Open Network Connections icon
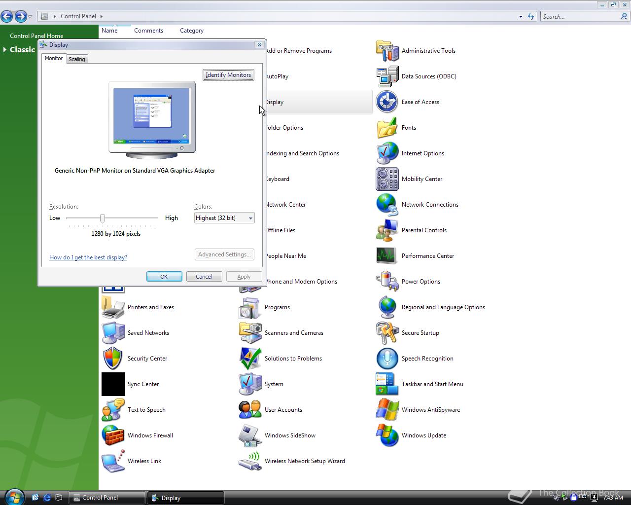The width and height of the screenshot is (631, 505). point(387,205)
